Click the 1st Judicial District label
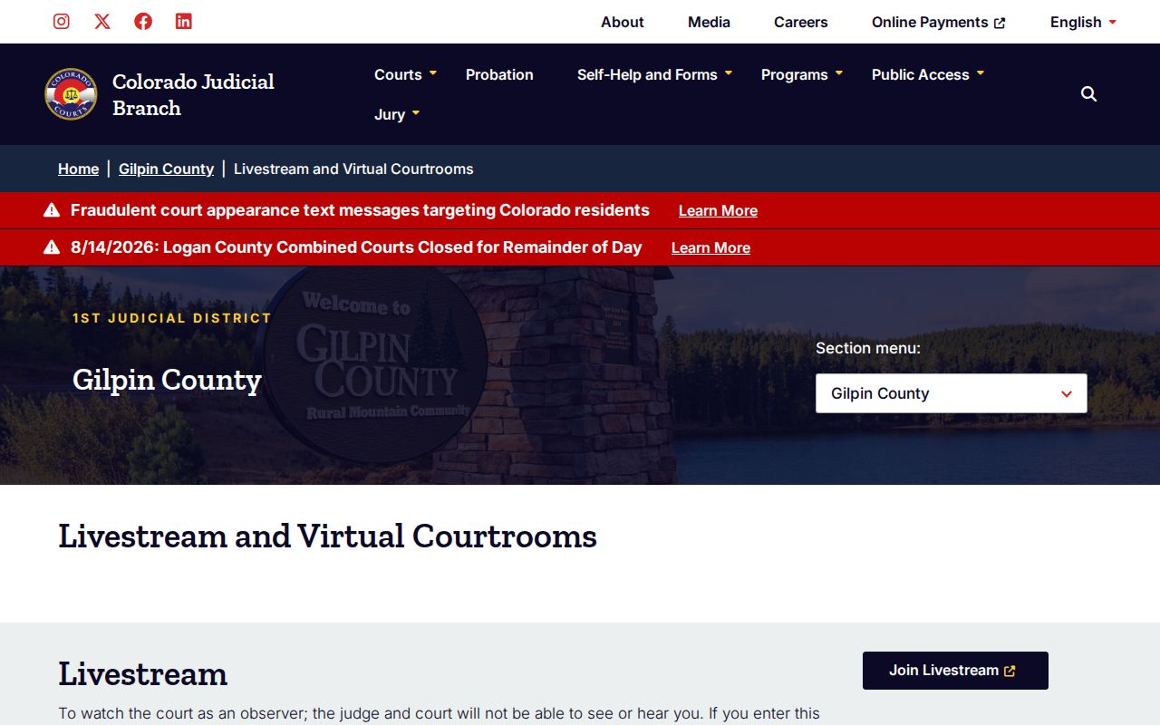This screenshot has width=1160, height=725. point(172,318)
